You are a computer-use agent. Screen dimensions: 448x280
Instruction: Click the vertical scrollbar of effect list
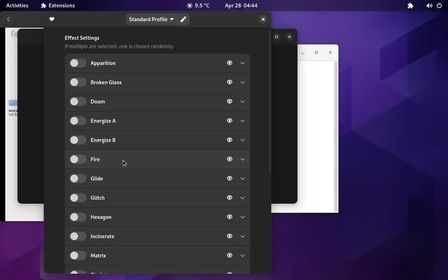(x=269, y=101)
